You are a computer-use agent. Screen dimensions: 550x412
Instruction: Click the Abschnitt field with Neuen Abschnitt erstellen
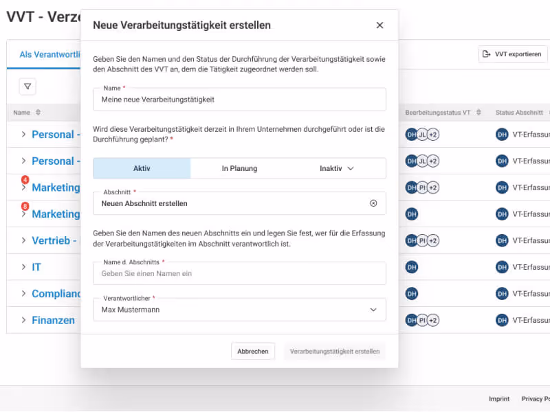point(239,203)
